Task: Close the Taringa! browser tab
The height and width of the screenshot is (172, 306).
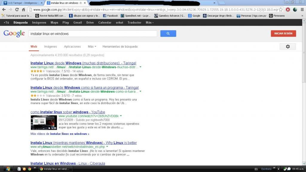Action: click(x=42, y=3)
